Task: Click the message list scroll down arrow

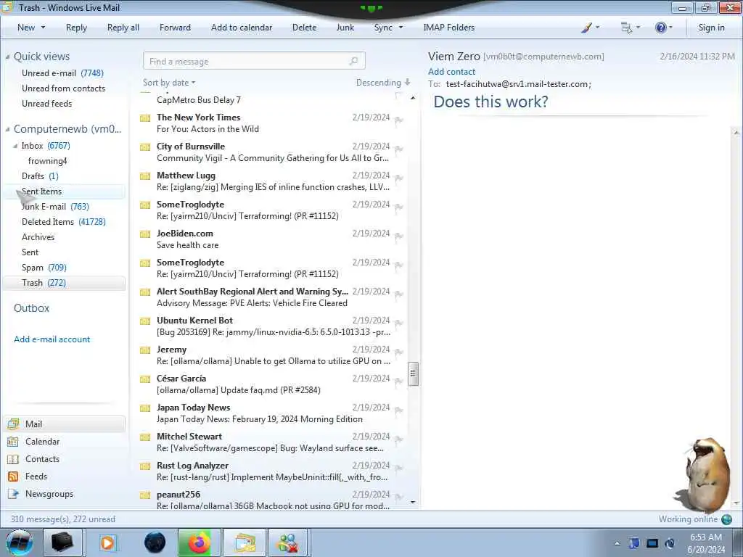Action: pyautogui.click(x=413, y=502)
